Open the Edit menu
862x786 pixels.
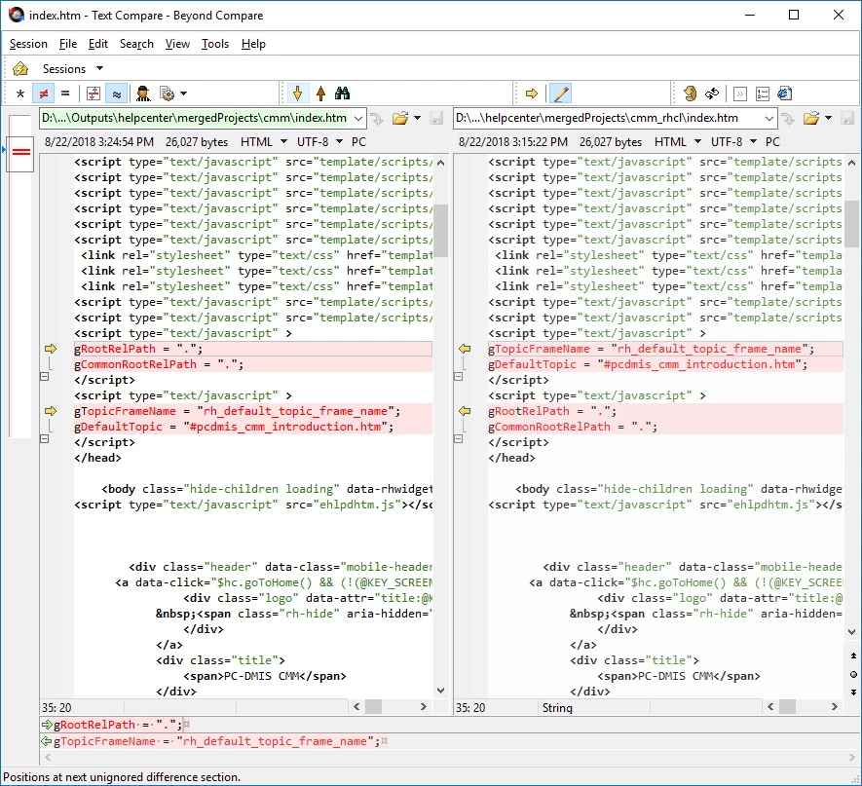click(x=97, y=44)
